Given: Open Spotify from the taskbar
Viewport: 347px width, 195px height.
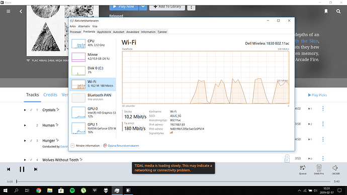Looking at the screenshot, I should tap(72, 190).
